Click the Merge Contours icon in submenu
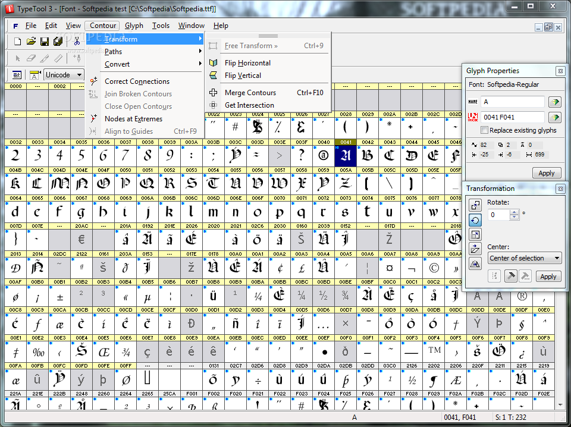The width and height of the screenshot is (571, 427). [214, 92]
